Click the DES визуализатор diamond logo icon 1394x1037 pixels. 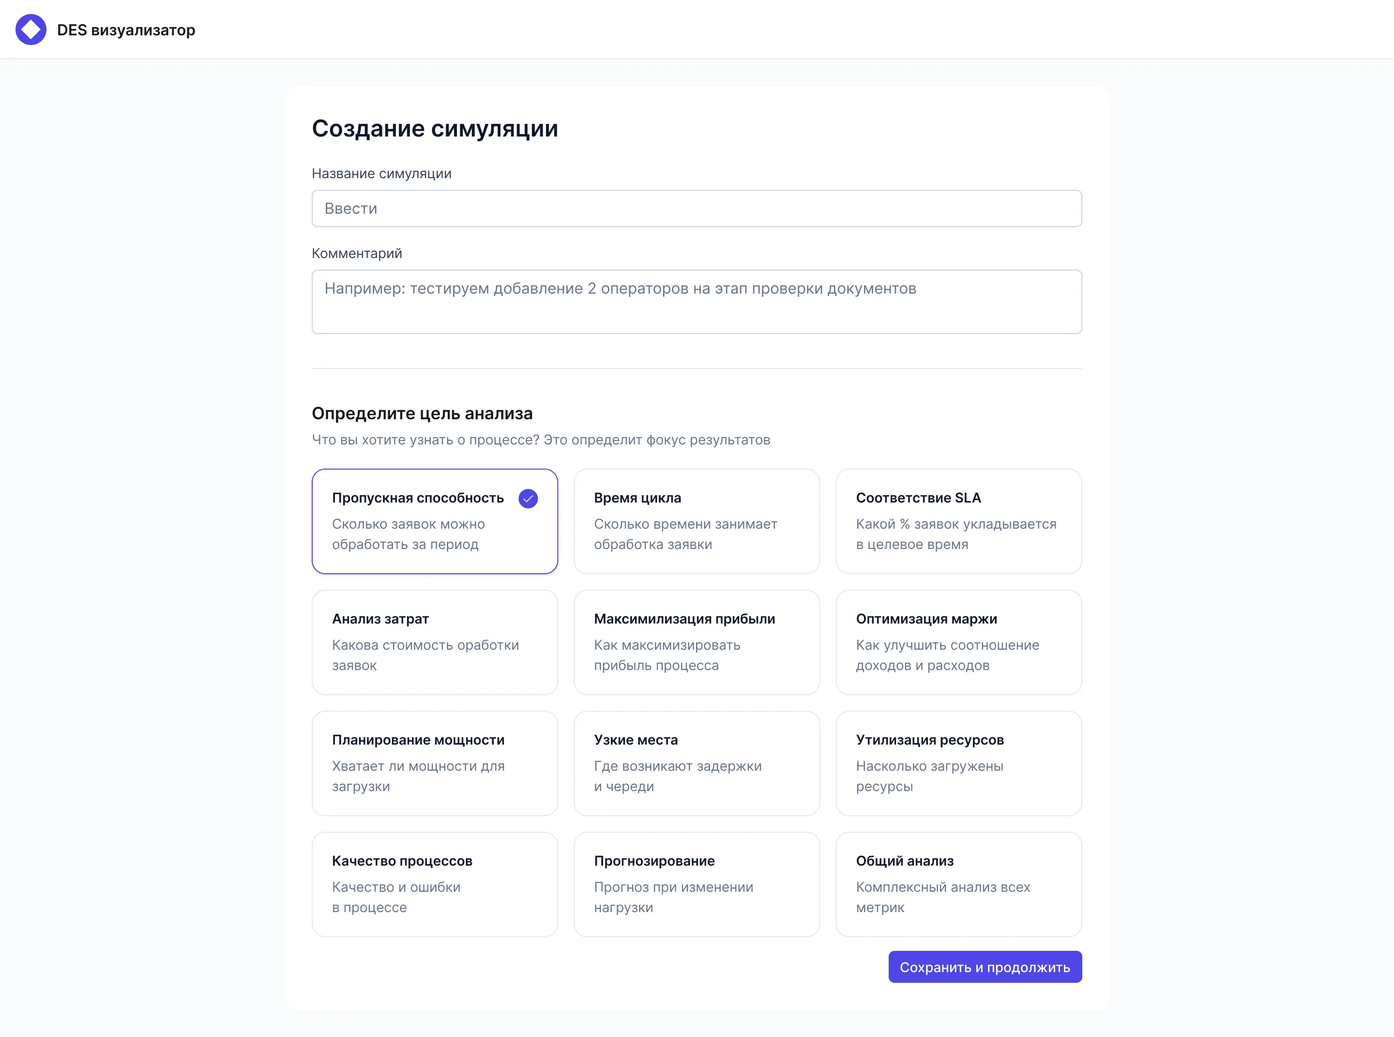[x=30, y=29]
